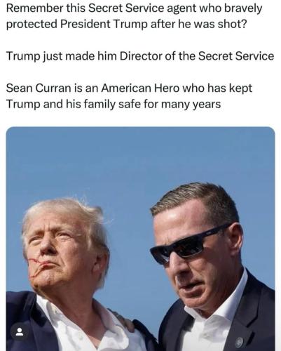Click the word "bravely" in first line
This screenshot has width=281, height=351.
coord(243,9)
